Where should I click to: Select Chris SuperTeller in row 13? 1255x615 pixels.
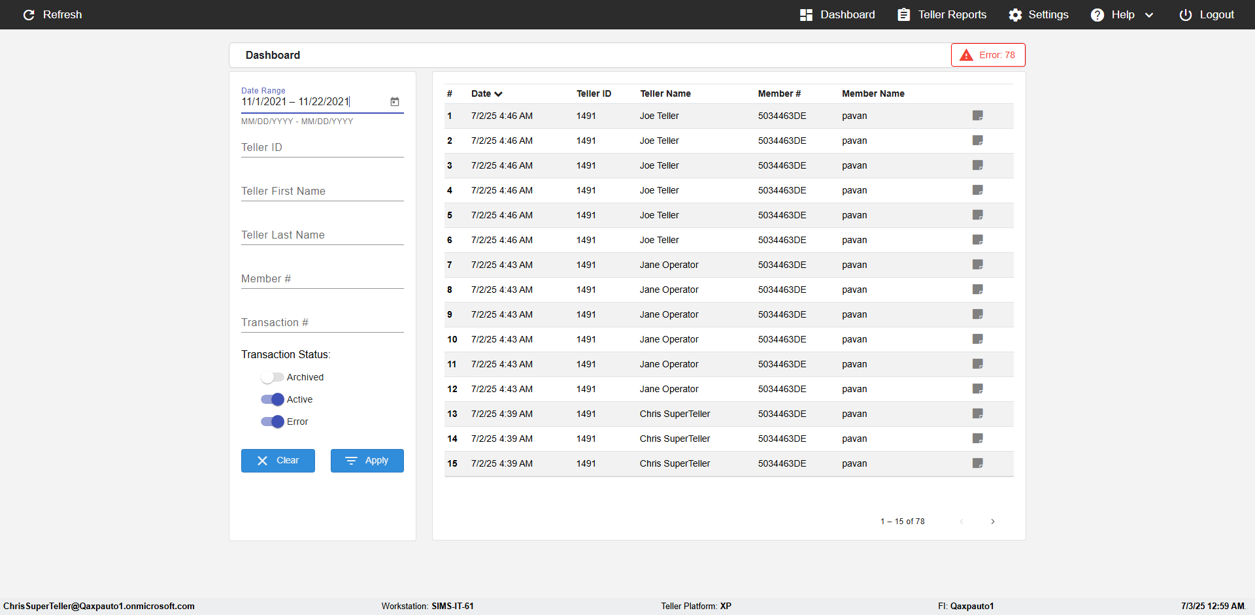click(x=675, y=414)
